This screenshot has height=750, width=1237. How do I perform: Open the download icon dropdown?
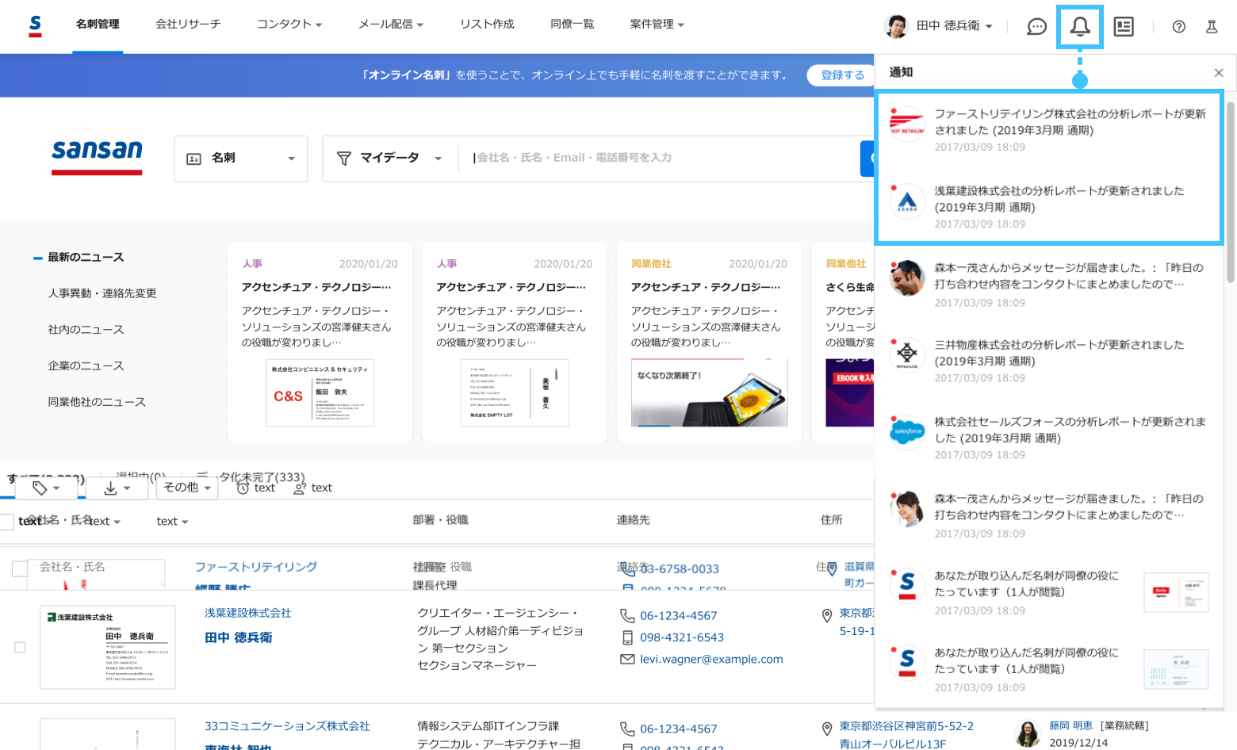(117, 488)
